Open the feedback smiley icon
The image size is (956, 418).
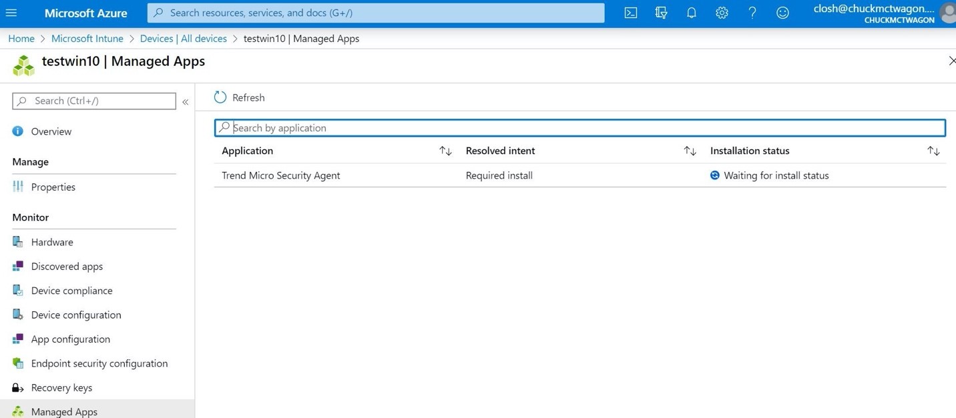tap(782, 13)
